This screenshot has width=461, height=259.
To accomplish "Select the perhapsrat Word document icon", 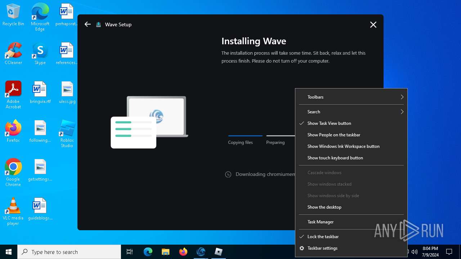I will [67, 15].
